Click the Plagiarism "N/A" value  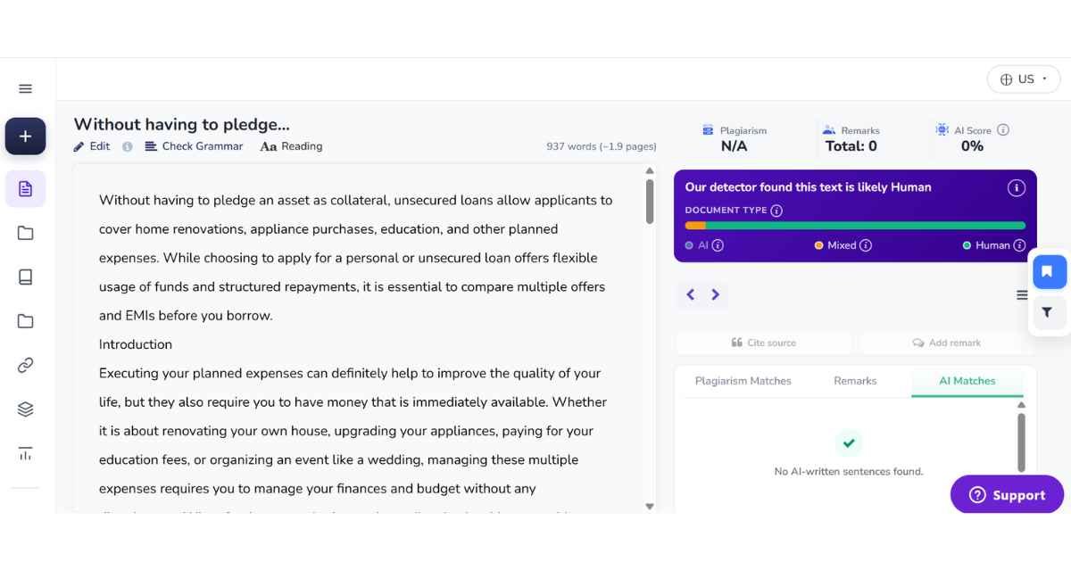pyautogui.click(x=735, y=146)
